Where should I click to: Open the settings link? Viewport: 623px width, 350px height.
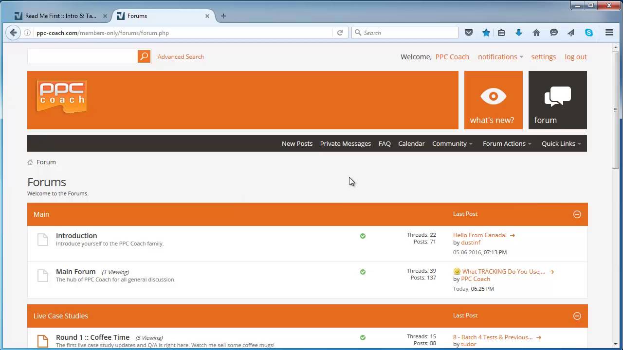coord(543,57)
